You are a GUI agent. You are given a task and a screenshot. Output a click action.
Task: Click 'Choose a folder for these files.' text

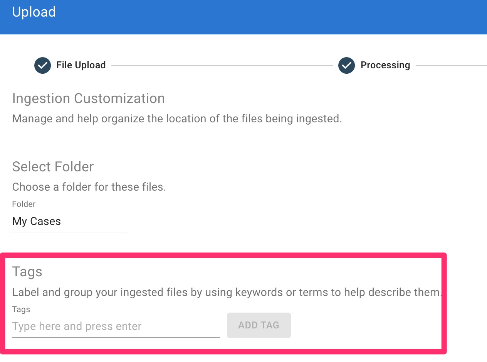pos(89,187)
